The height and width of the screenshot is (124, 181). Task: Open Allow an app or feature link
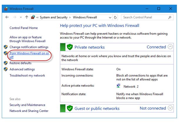tap(27, 39)
